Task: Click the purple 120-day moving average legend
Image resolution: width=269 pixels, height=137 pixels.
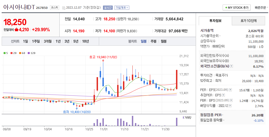Action: pos(31,53)
